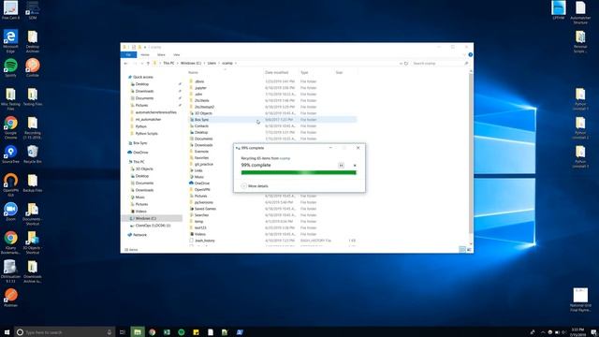Select the Box Sync folder in file list
The width and height of the screenshot is (599, 337).
coord(272,120)
